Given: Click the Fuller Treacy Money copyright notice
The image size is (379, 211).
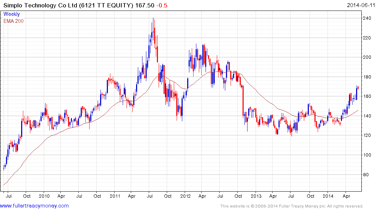Looking at the screenshot, I should [x=292, y=206].
